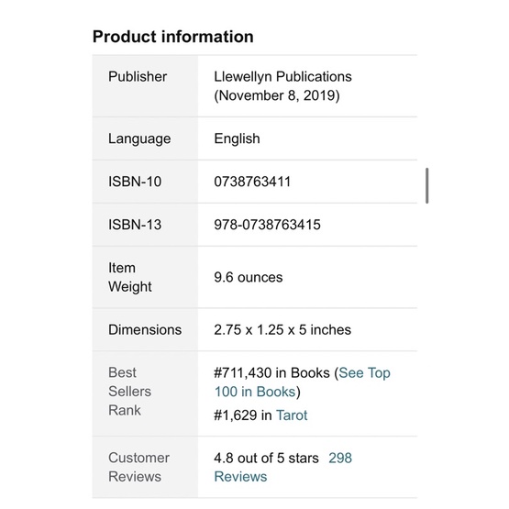Click the #711,430 in Books rank text
Viewport: 509px width, 509px height.
pyautogui.click(x=271, y=373)
